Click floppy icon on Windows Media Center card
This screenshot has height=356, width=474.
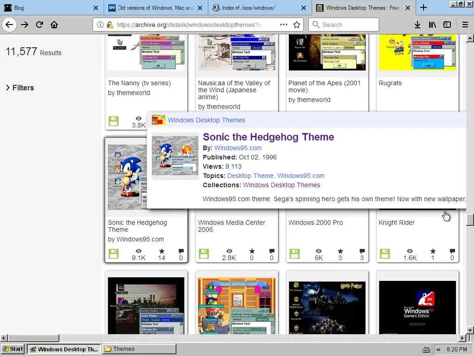coord(204,254)
